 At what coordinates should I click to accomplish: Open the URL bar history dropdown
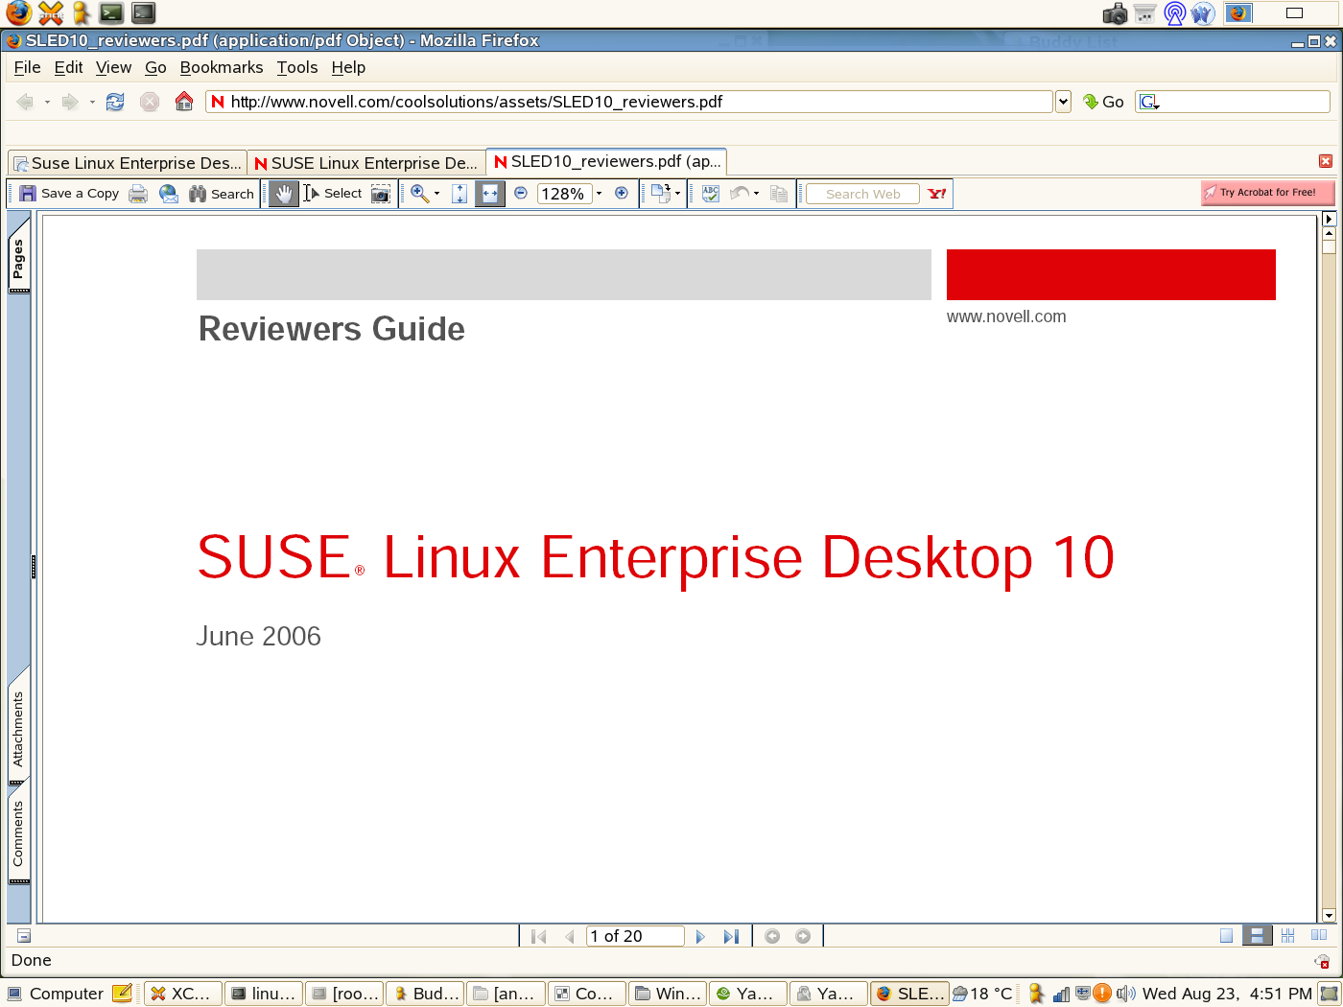(1063, 102)
